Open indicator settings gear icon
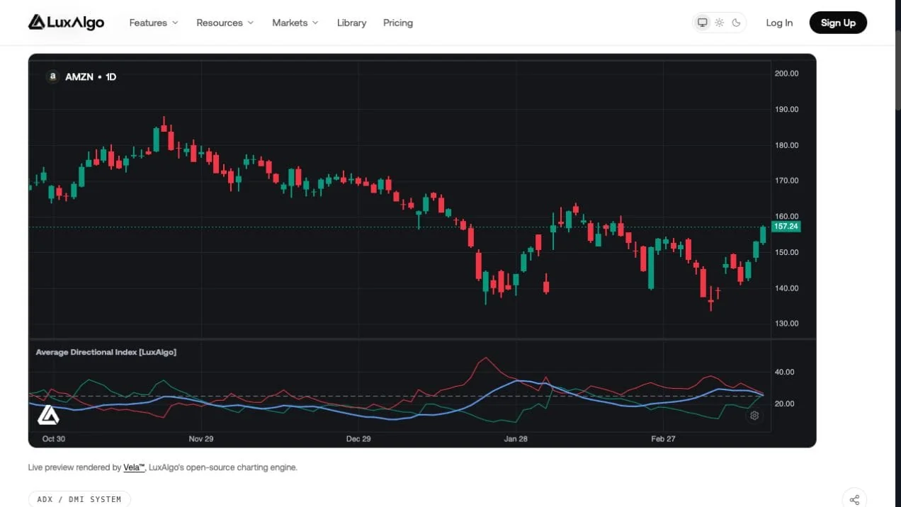The width and height of the screenshot is (901, 507). click(x=754, y=416)
